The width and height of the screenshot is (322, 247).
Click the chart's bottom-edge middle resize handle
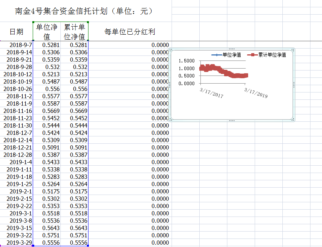232,121
